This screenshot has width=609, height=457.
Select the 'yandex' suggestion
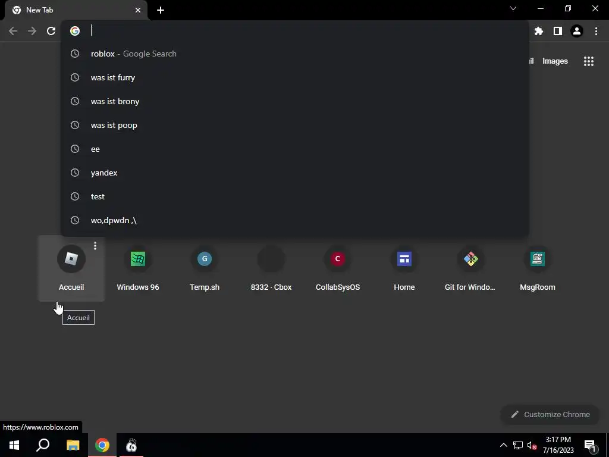click(295, 173)
